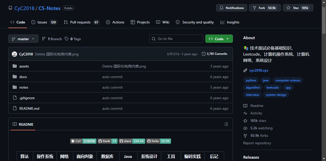Click the CyC 在线阅读 badge
This screenshot has width=326, height=161.
click(83, 141)
